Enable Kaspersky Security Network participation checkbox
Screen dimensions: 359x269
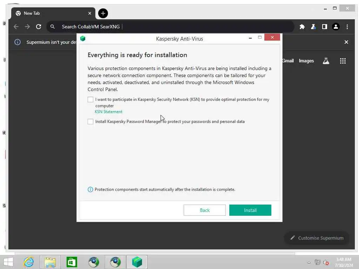[90, 99]
